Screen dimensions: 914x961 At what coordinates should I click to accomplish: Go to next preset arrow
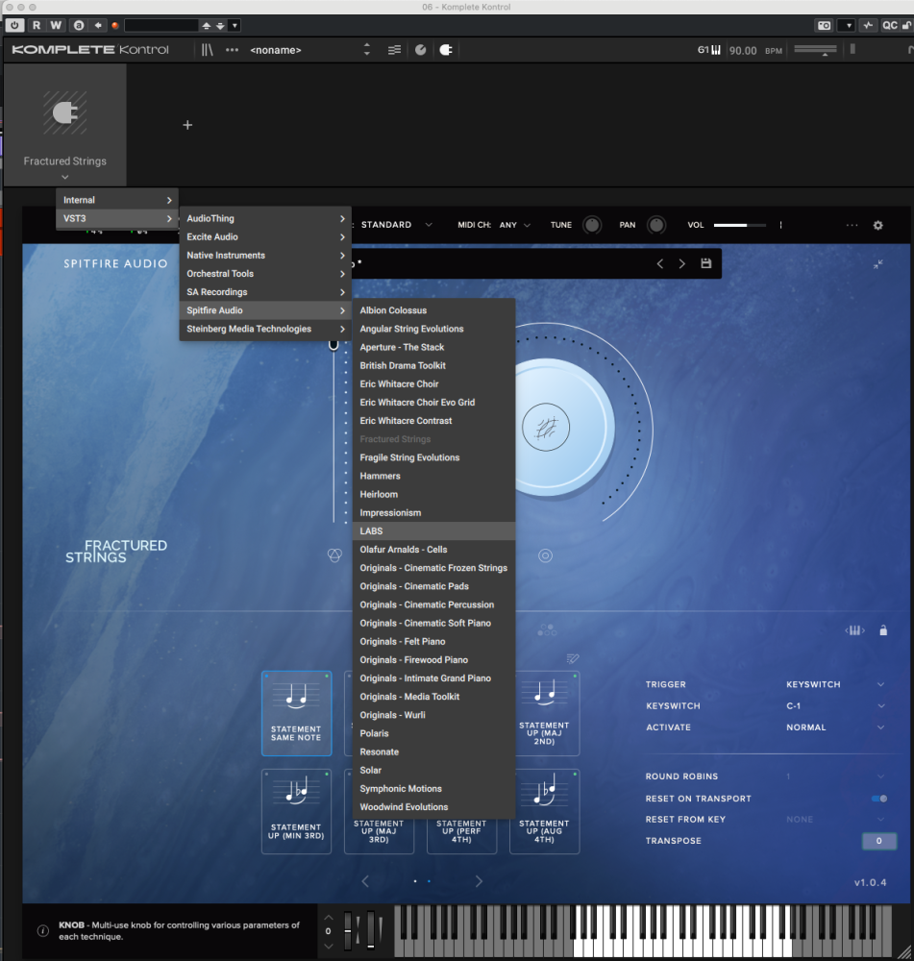coord(681,263)
